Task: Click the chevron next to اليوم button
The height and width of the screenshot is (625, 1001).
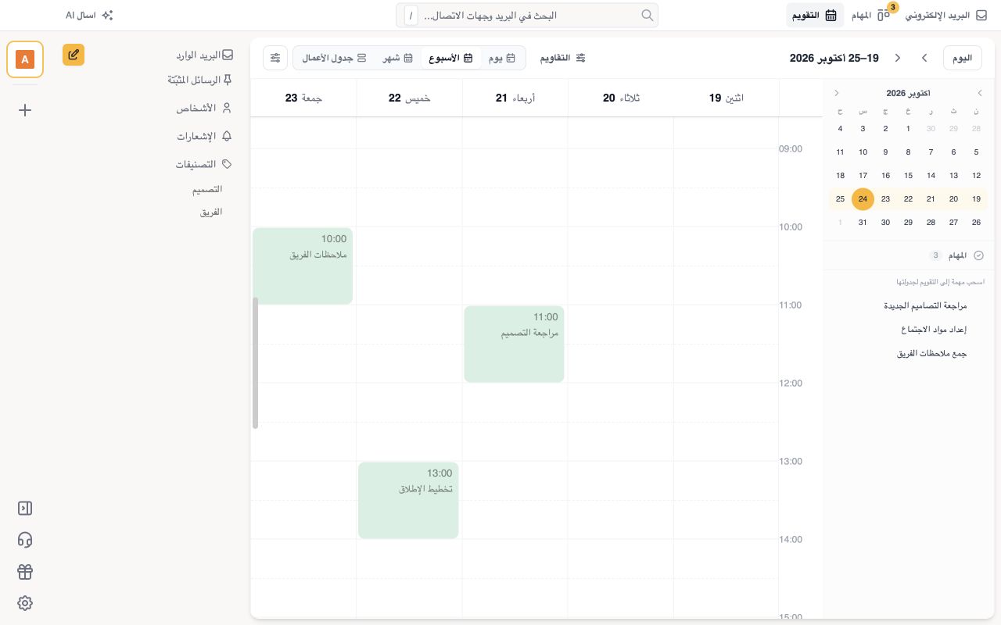Action: (x=924, y=58)
